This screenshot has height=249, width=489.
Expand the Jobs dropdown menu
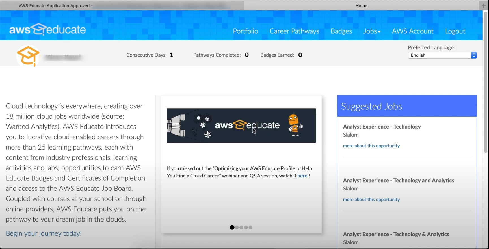372,31
